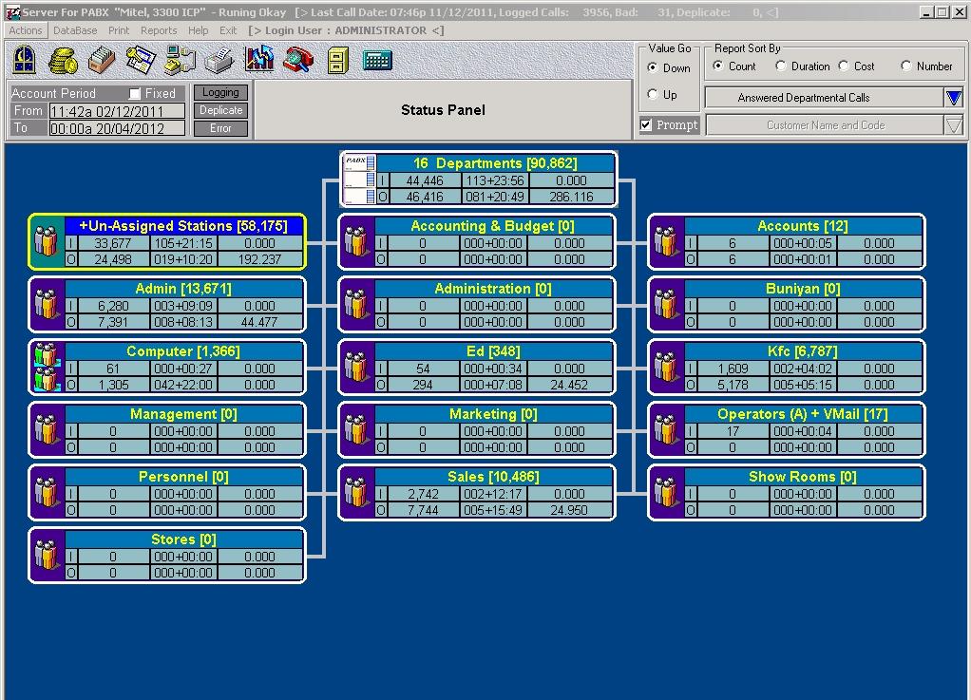Screen dimensions: 971x700
Task: Open the Actions menu
Action: (x=26, y=30)
